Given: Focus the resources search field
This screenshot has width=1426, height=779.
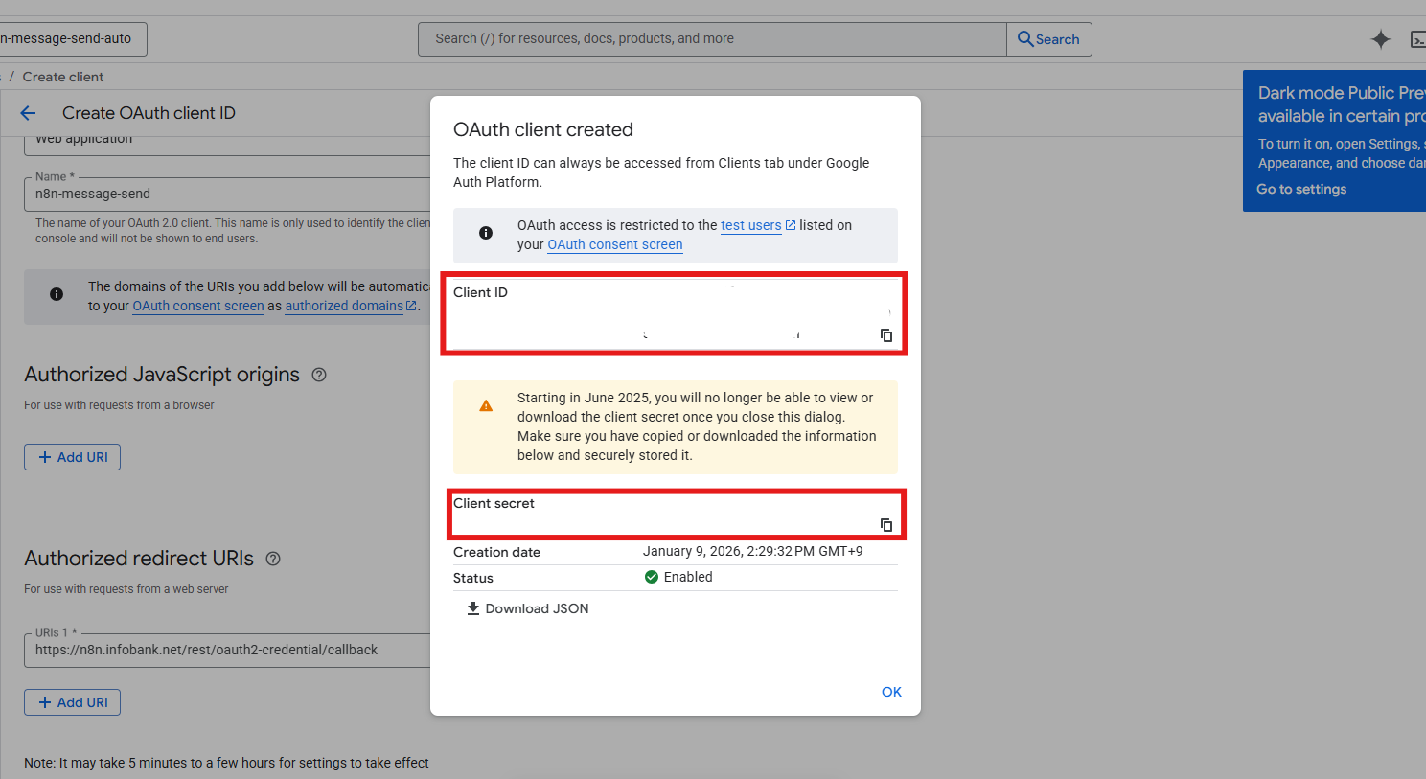Looking at the screenshot, I should (711, 39).
